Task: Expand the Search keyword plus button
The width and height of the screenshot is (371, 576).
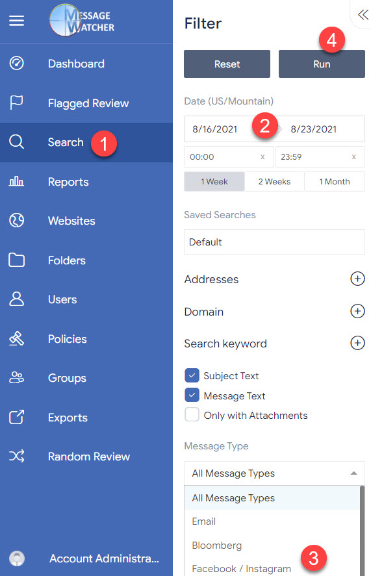Action: click(357, 343)
